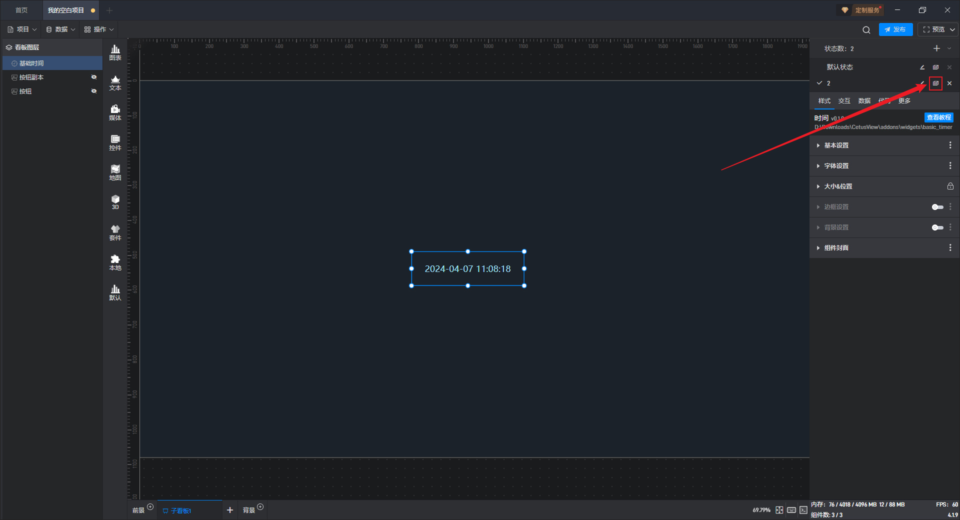Click the plus circle beside 前景
The height and width of the screenshot is (520, 960).
point(150,507)
